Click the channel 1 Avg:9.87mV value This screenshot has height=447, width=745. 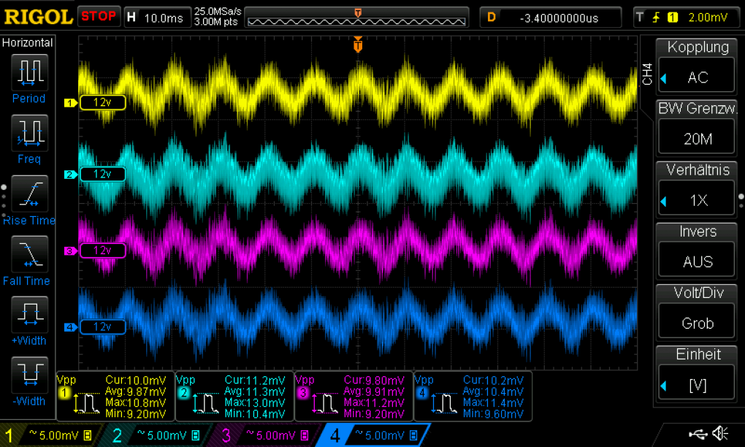pos(135,391)
